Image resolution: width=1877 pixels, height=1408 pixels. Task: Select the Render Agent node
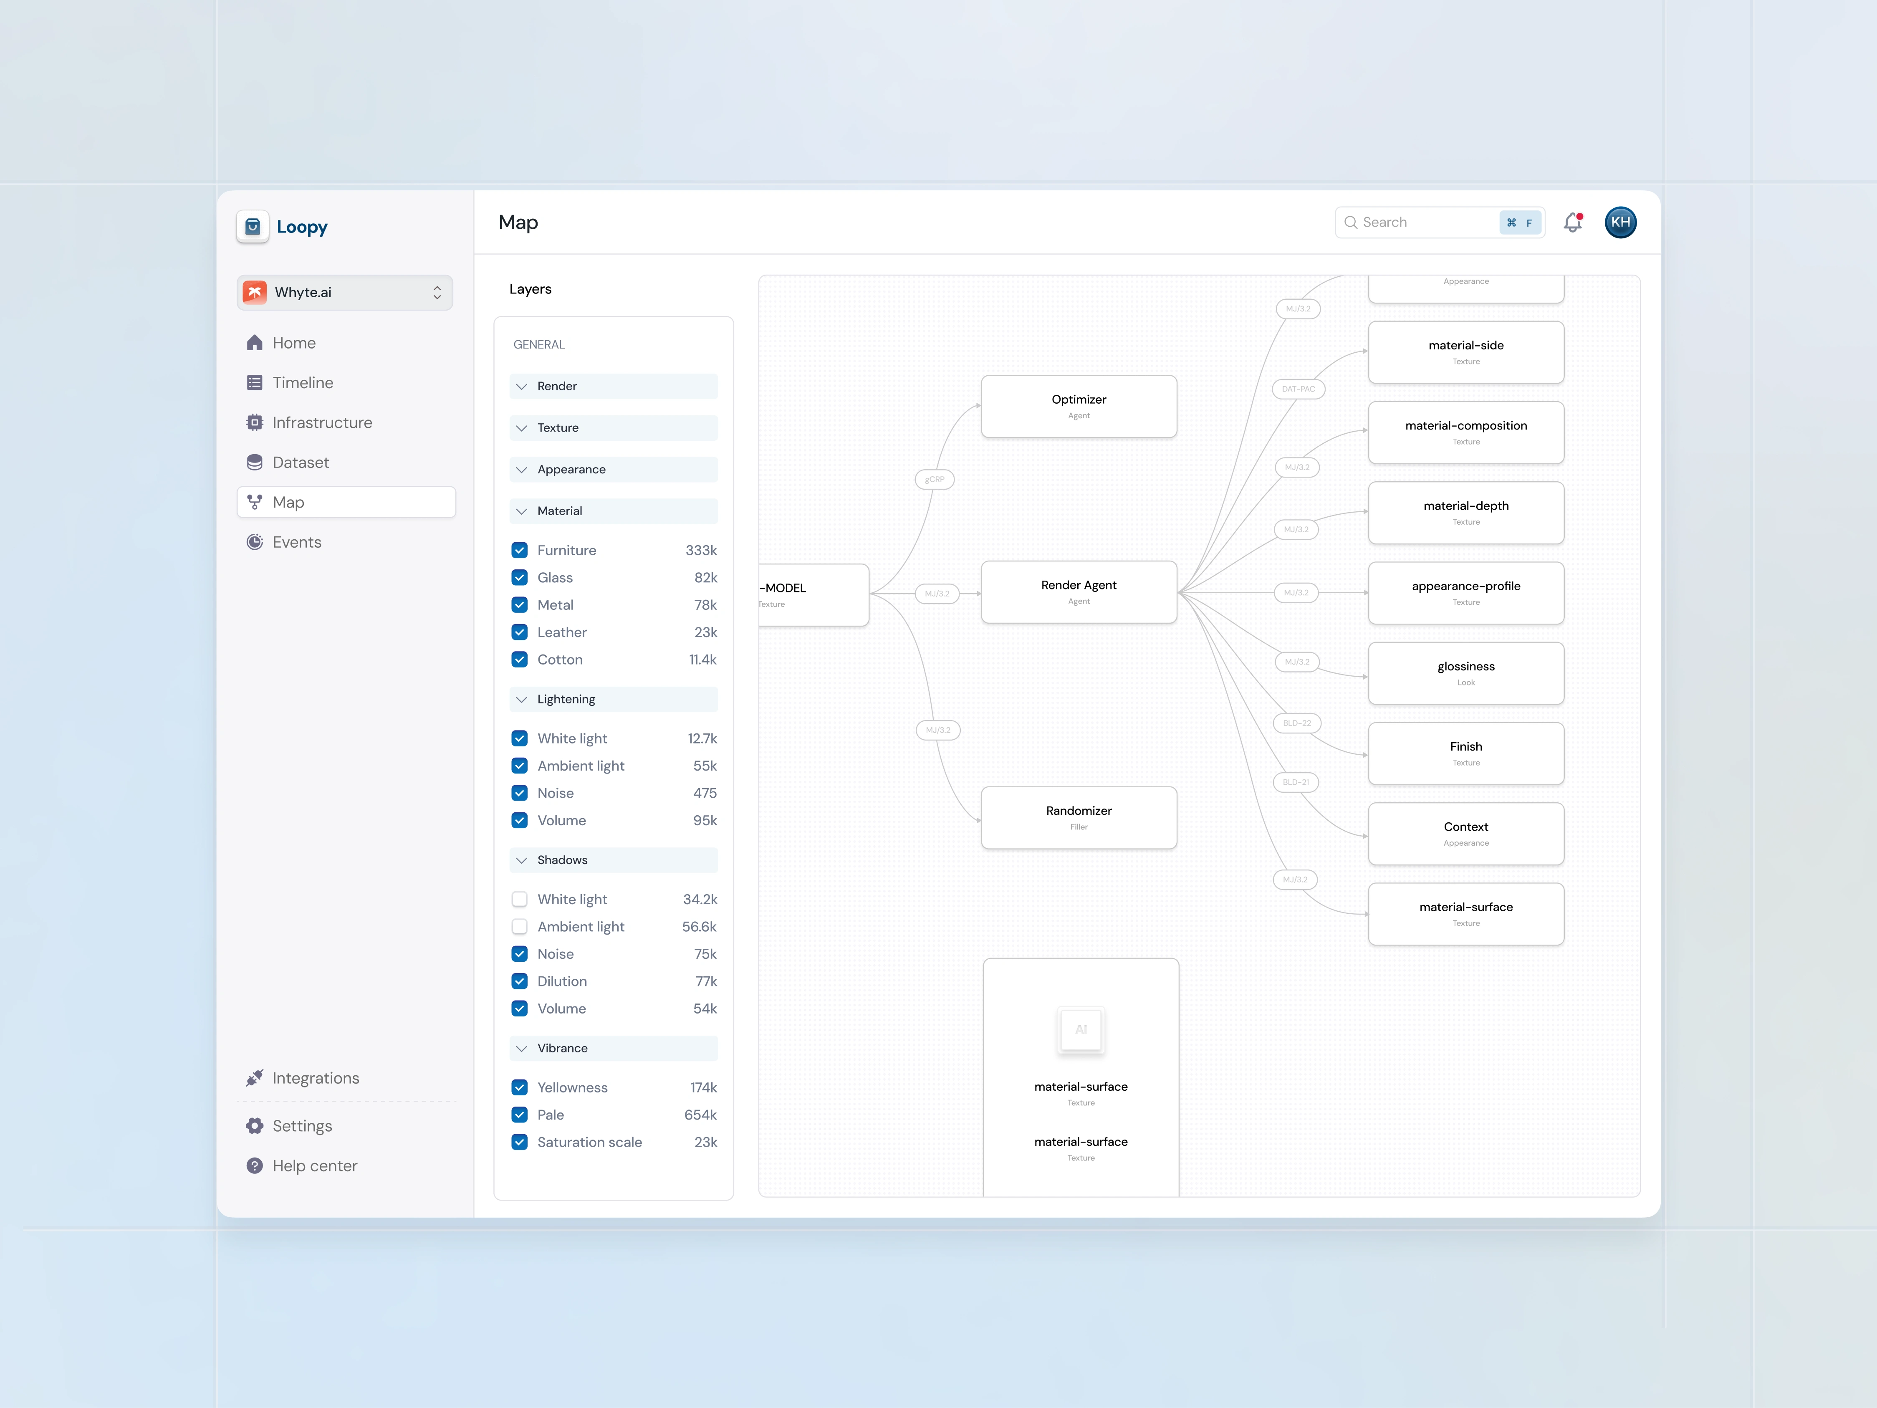pyautogui.click(x=1079, y=592)
